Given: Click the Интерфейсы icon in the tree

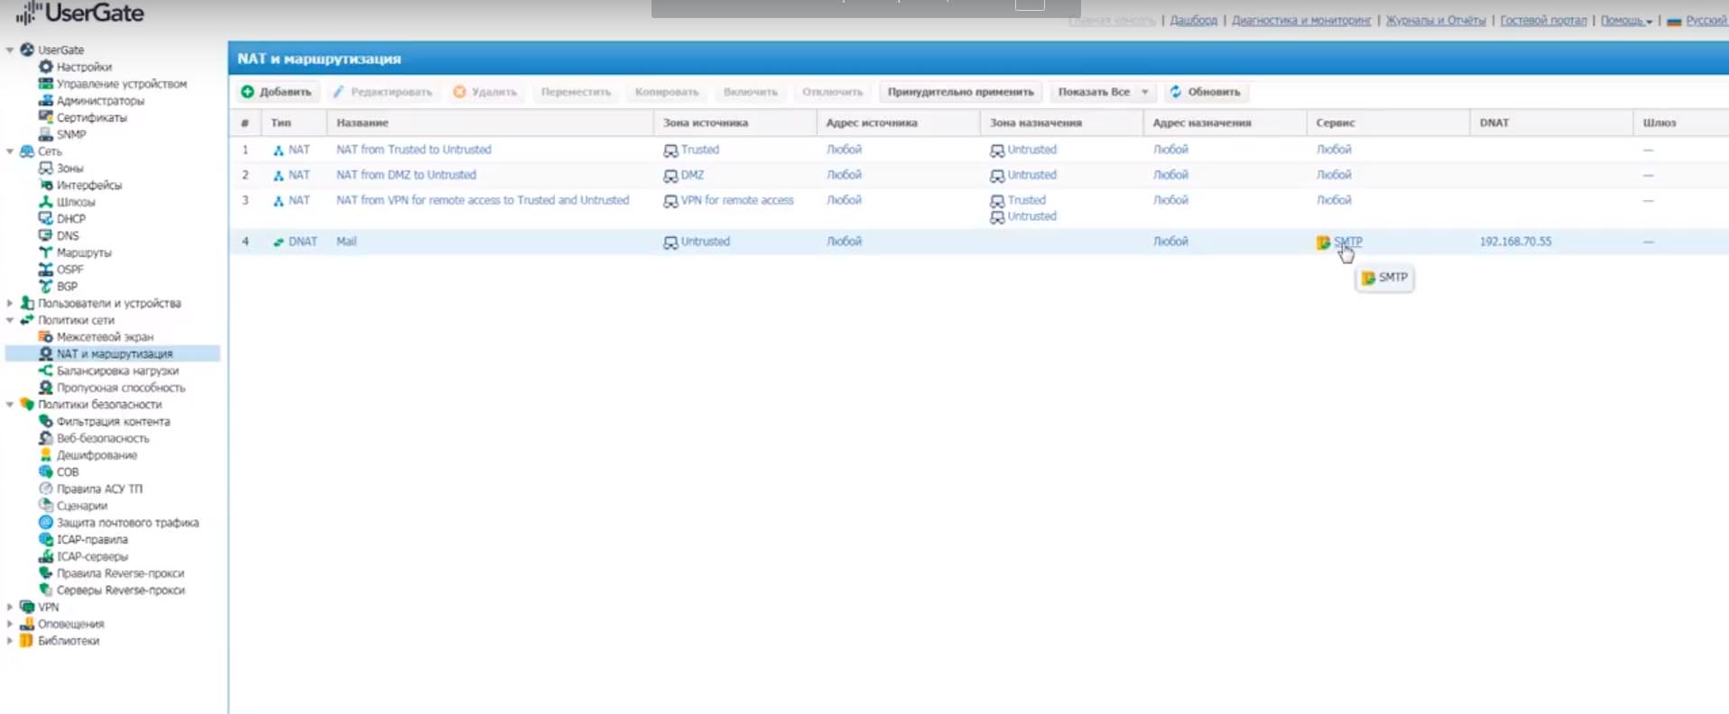Looking at the screenshot, I should (x=46, y=185).
